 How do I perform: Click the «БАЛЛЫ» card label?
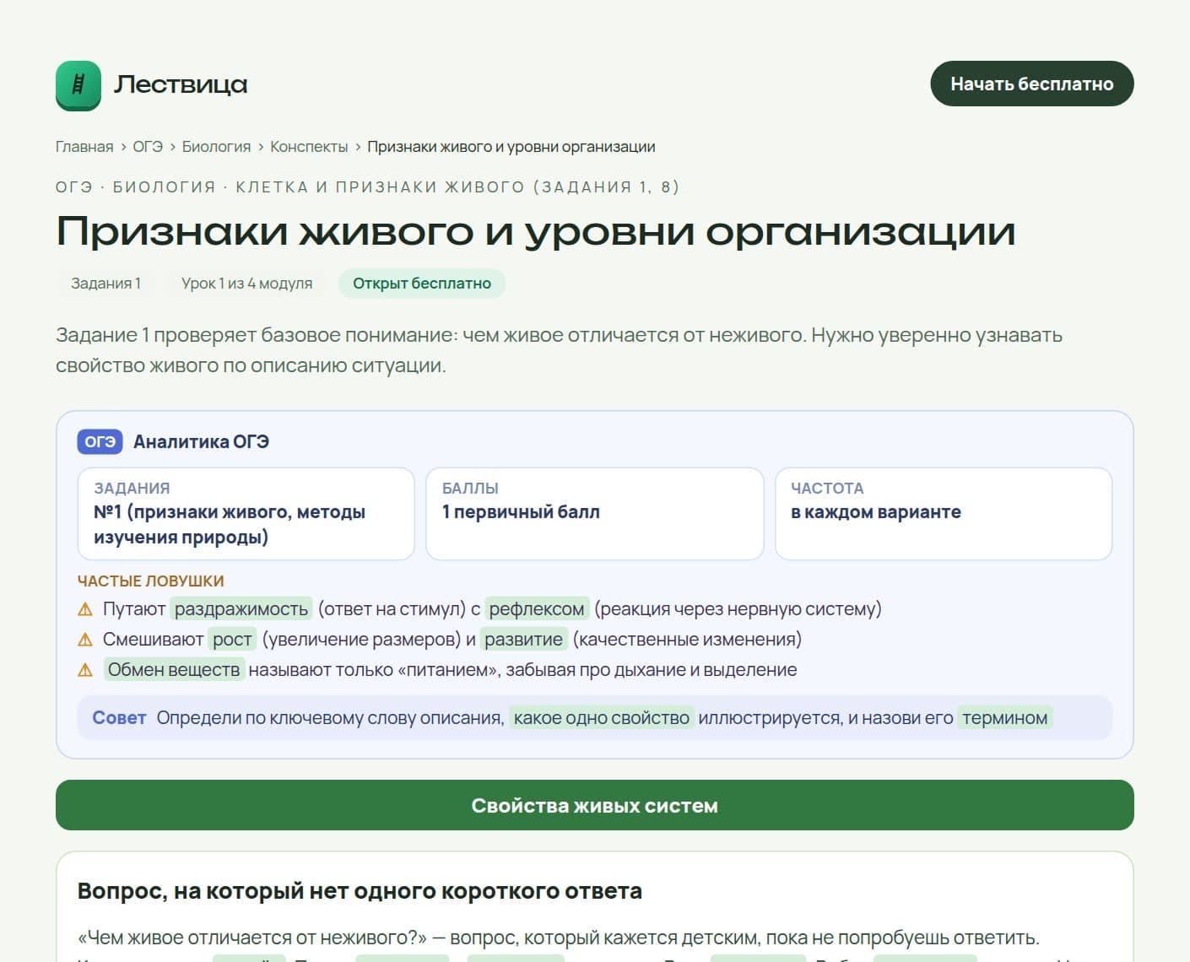pos(470,489)
